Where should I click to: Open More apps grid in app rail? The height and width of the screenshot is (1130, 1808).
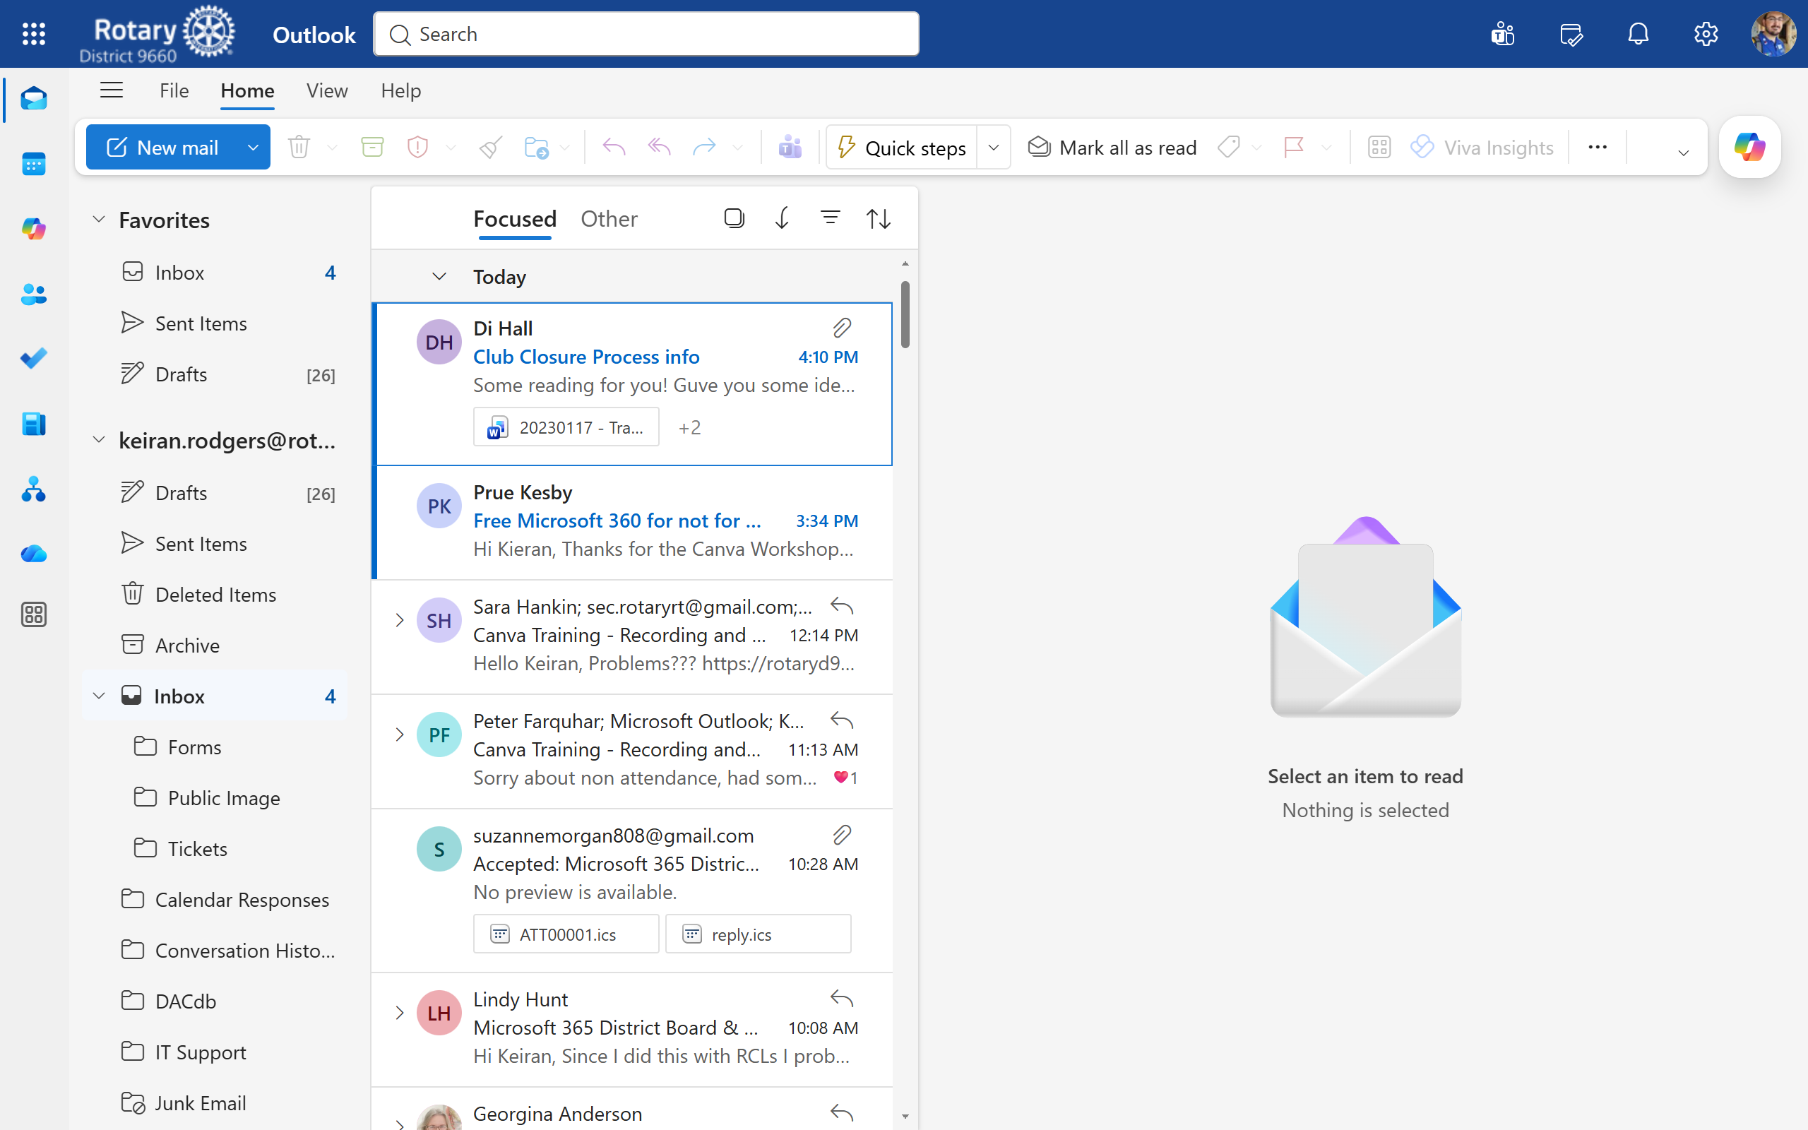click(34, 614)
